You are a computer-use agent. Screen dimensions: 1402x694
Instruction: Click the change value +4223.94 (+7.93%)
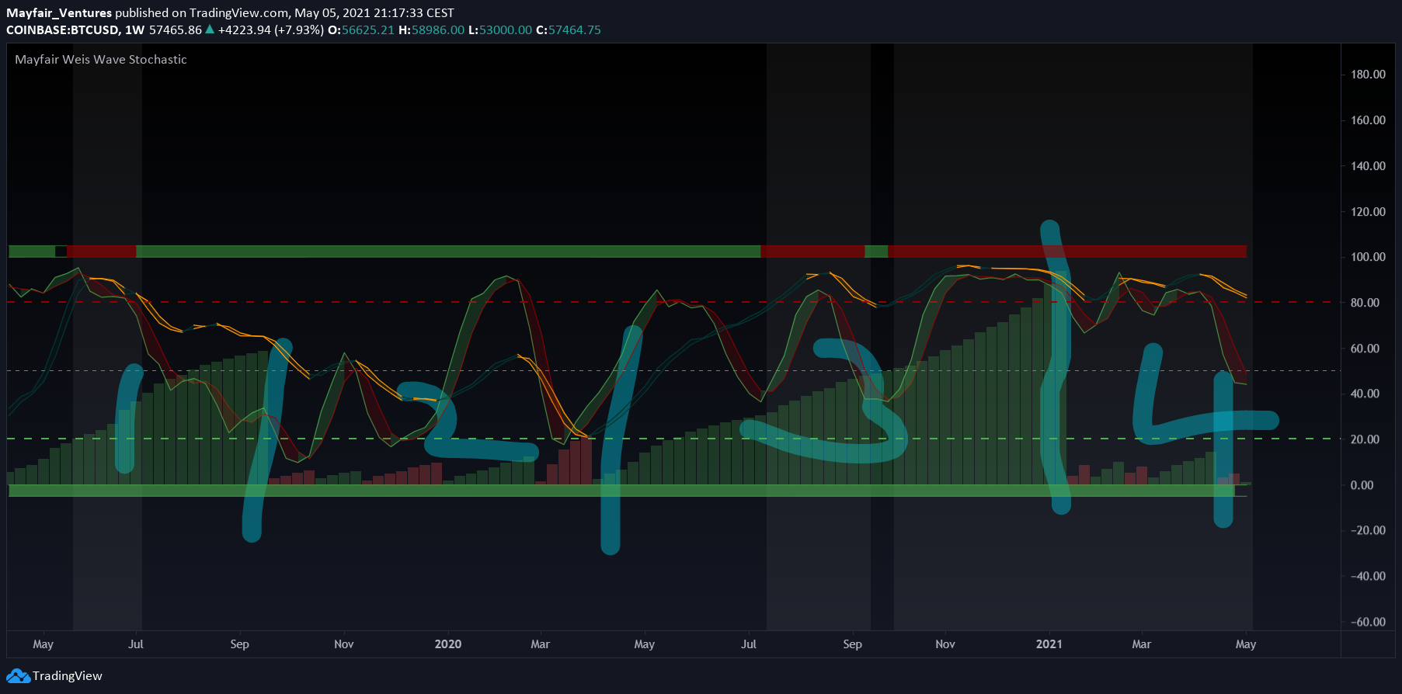tap(271, 30)
